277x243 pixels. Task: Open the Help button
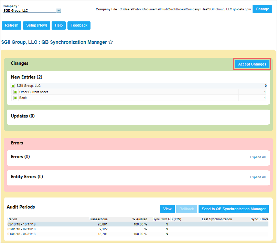58,25
